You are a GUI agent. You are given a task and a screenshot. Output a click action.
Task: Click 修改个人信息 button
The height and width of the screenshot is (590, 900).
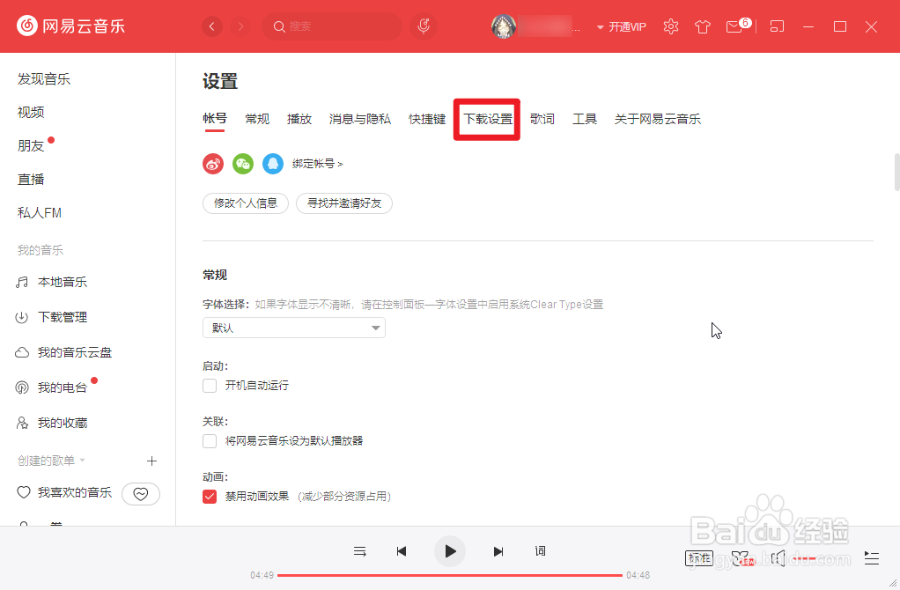click(246, 203)
